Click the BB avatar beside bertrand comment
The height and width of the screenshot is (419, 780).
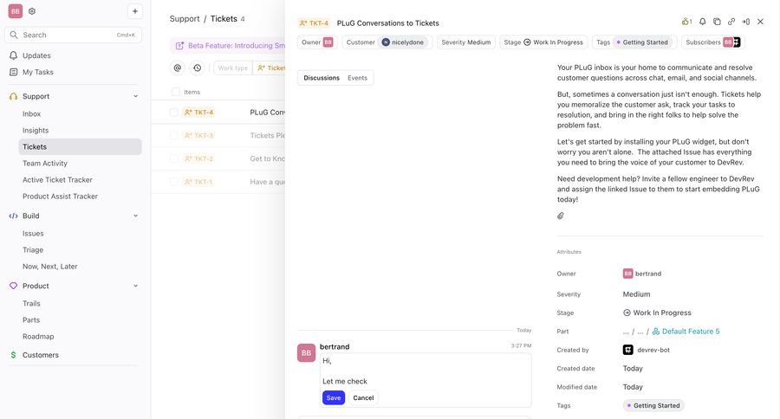tap(307, 353)
